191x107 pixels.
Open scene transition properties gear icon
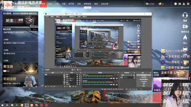(x=134, y=75)
